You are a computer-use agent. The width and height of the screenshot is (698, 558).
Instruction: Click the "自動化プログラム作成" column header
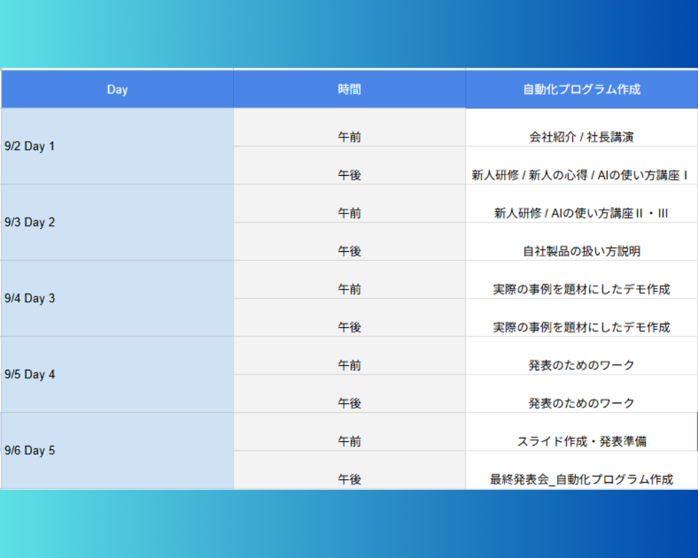click(581, 89)
